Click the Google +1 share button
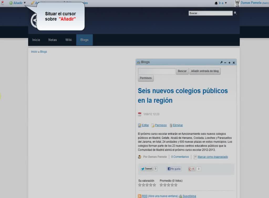269x198 pixels. (x=192, y=169)
